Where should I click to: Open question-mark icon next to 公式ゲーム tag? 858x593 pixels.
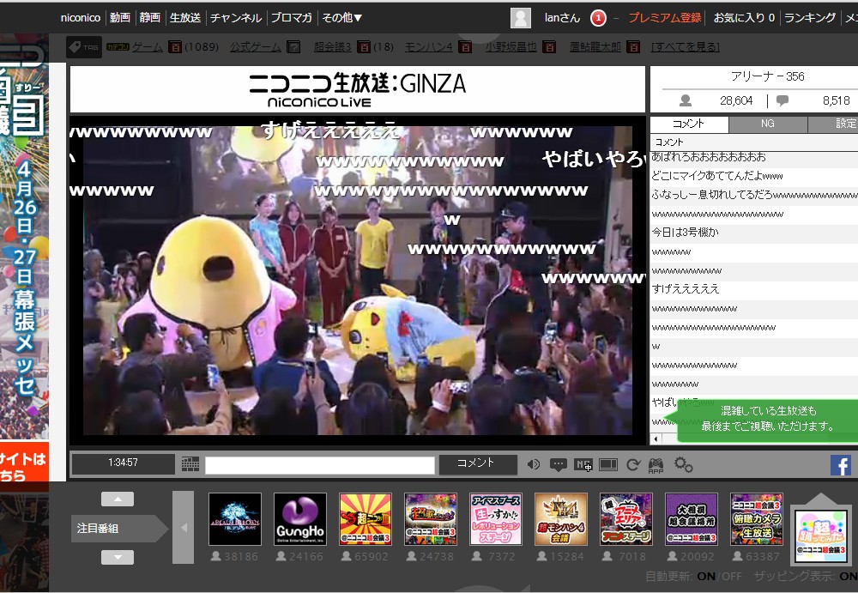tap(293, 47)
